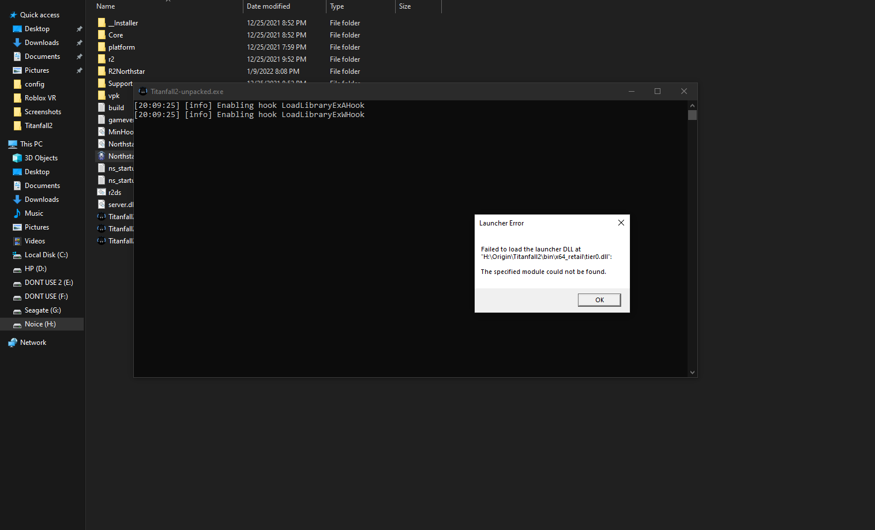Sort files by Date modified column
This screenshot has width=875, height=530.
pyautogui.click(x=268, y=6)
